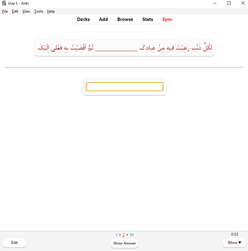
Task: Expand the More options dropdown
Action: [235, 243]
